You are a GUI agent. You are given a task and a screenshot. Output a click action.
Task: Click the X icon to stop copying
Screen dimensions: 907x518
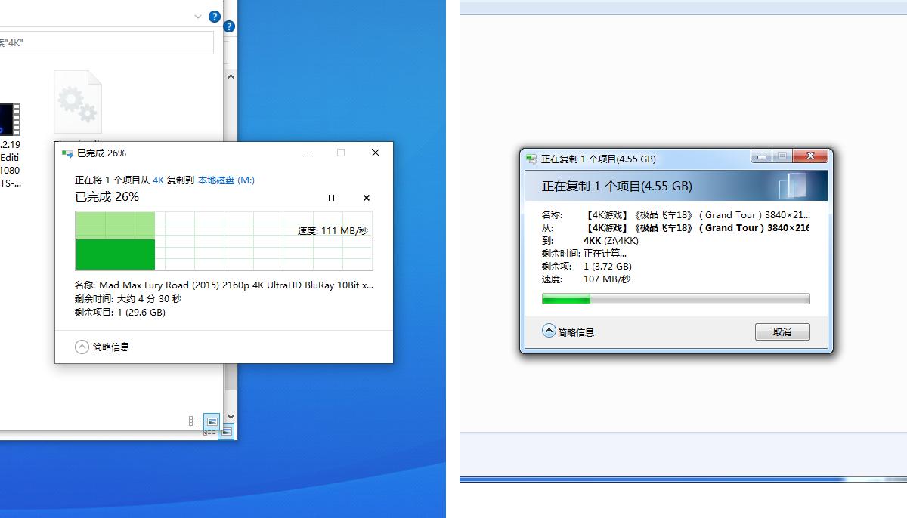(366, 197)
